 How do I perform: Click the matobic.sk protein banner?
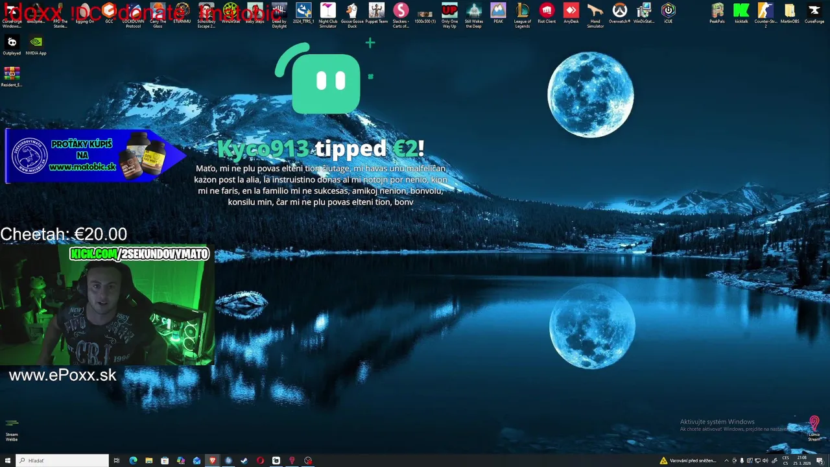point(95,156)
